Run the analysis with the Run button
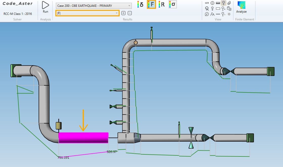283x167 pixels. [x=45, y=7]
